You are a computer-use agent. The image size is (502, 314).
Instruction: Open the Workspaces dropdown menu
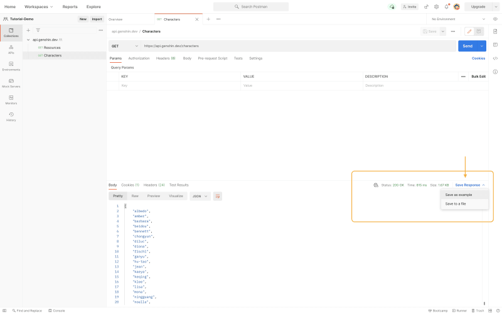click(x=38, y=7)
